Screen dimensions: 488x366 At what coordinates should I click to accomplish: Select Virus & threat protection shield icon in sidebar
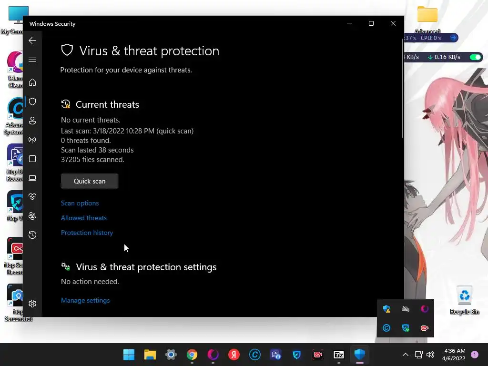(32, 102)
